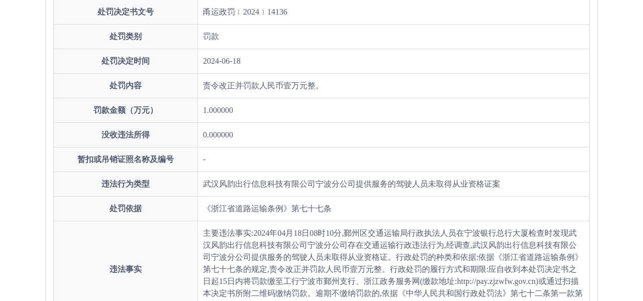643x301 pixels.
Task: Click the paragraph starting 主要违法事实:2024年04月18日
Action: tap(393, 263)
